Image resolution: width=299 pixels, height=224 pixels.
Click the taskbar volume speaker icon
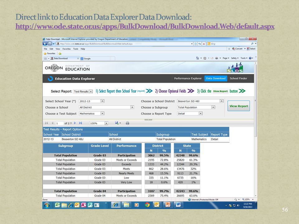(x=238, y=206)
